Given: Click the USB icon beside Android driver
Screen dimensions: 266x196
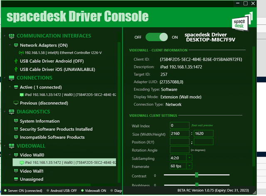Looking at the screenshot, I should 16,61.
